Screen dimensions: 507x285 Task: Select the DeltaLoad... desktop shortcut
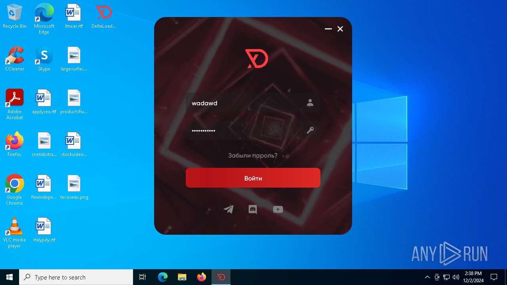coord(104,17)
